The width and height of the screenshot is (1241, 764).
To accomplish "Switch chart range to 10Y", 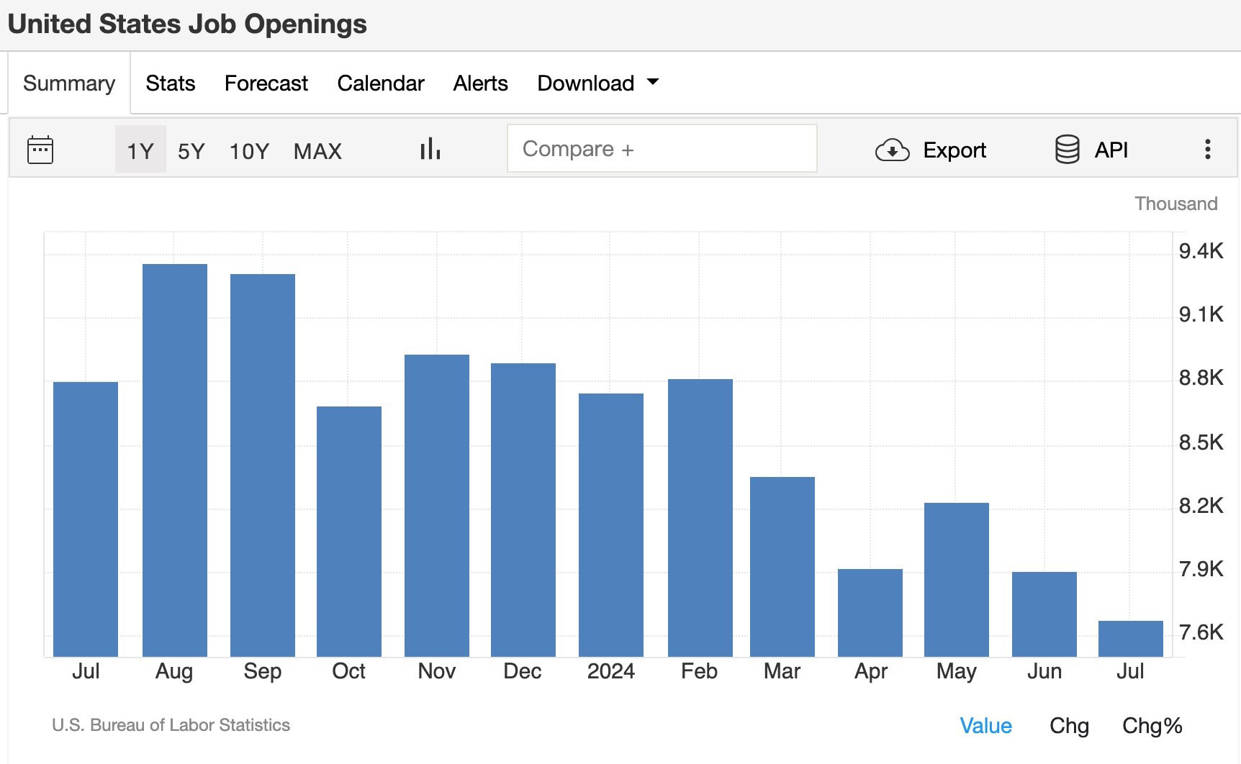I will coord(249,151).
